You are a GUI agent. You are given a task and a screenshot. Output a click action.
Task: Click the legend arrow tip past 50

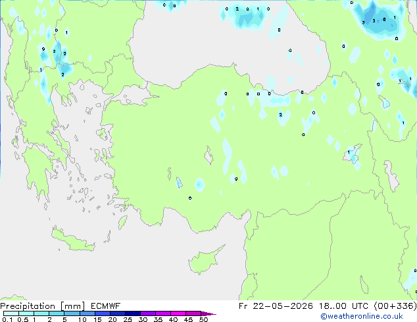[208, 314]
